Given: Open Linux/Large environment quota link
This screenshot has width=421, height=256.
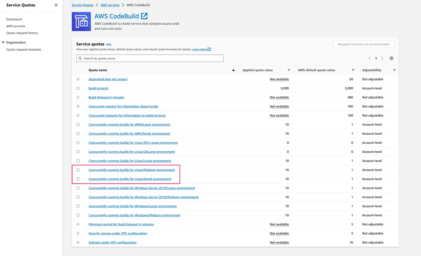Looking at the screenshot, I should 130,161.
